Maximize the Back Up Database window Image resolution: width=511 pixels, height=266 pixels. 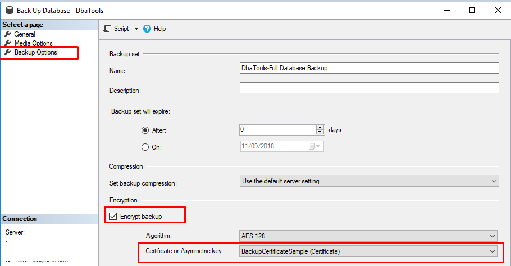472,10
